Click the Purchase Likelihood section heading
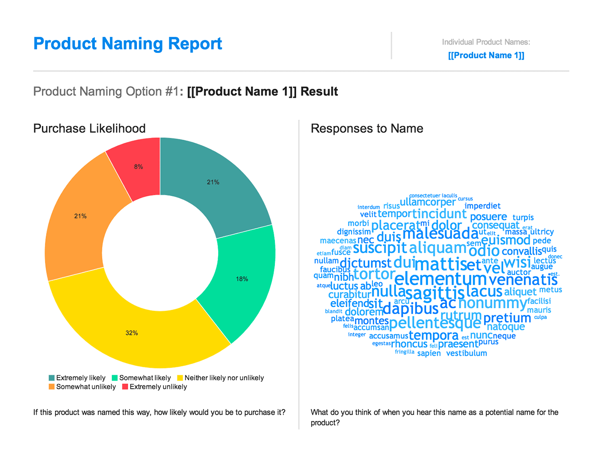This screenshot has width=603, height=452. [x=89, y=129]
